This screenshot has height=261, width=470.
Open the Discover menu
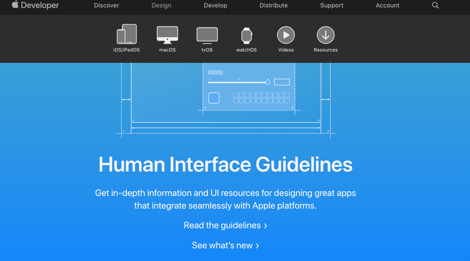[106, 5]
